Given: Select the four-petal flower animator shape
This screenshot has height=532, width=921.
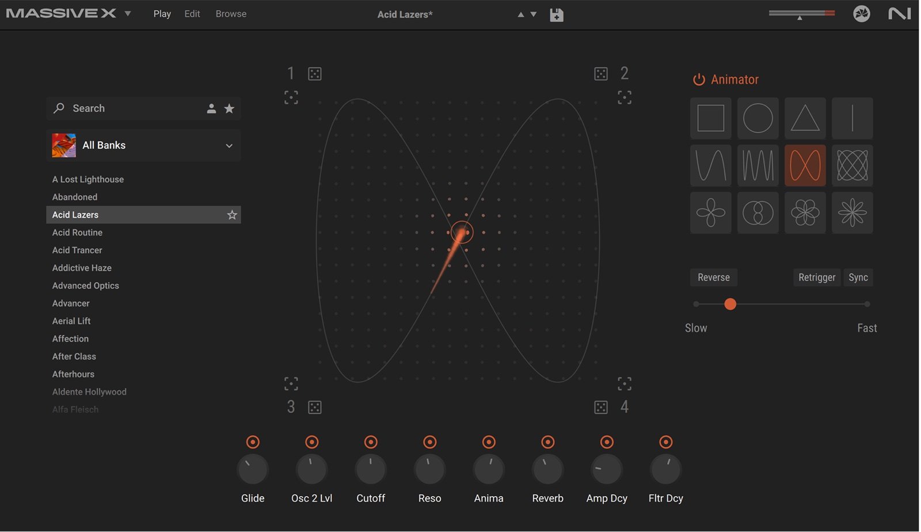Looking at the screenshot, I should [710, 212].
